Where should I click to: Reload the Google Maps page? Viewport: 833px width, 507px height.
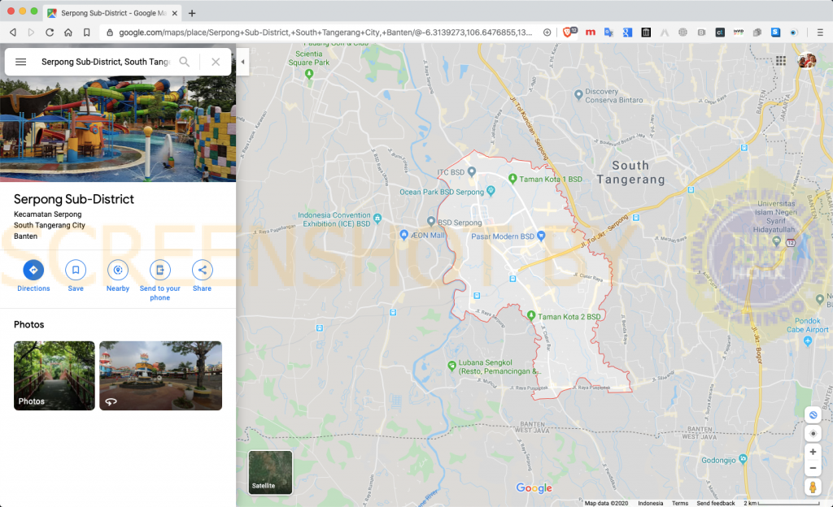tap(50, 32)
